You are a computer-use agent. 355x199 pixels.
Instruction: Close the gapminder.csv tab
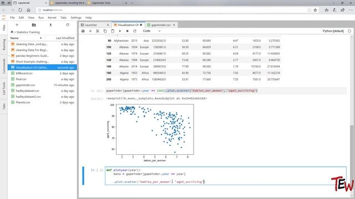(x=174, y=25)
